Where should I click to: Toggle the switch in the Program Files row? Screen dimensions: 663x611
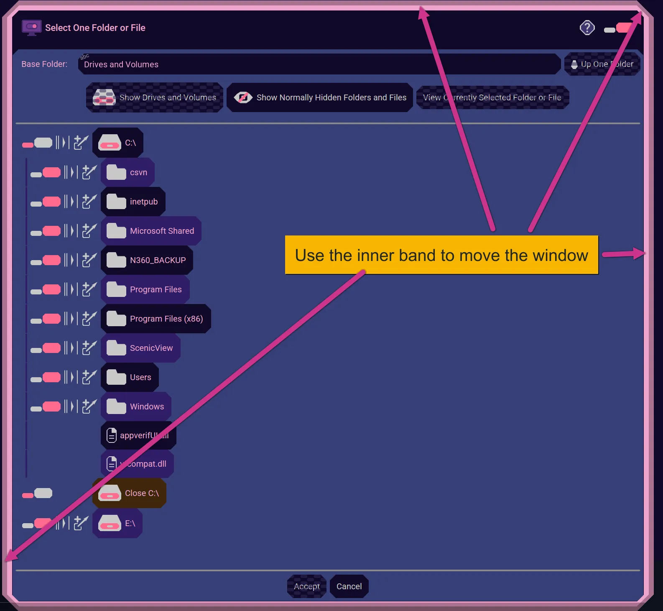click(46, 289)
